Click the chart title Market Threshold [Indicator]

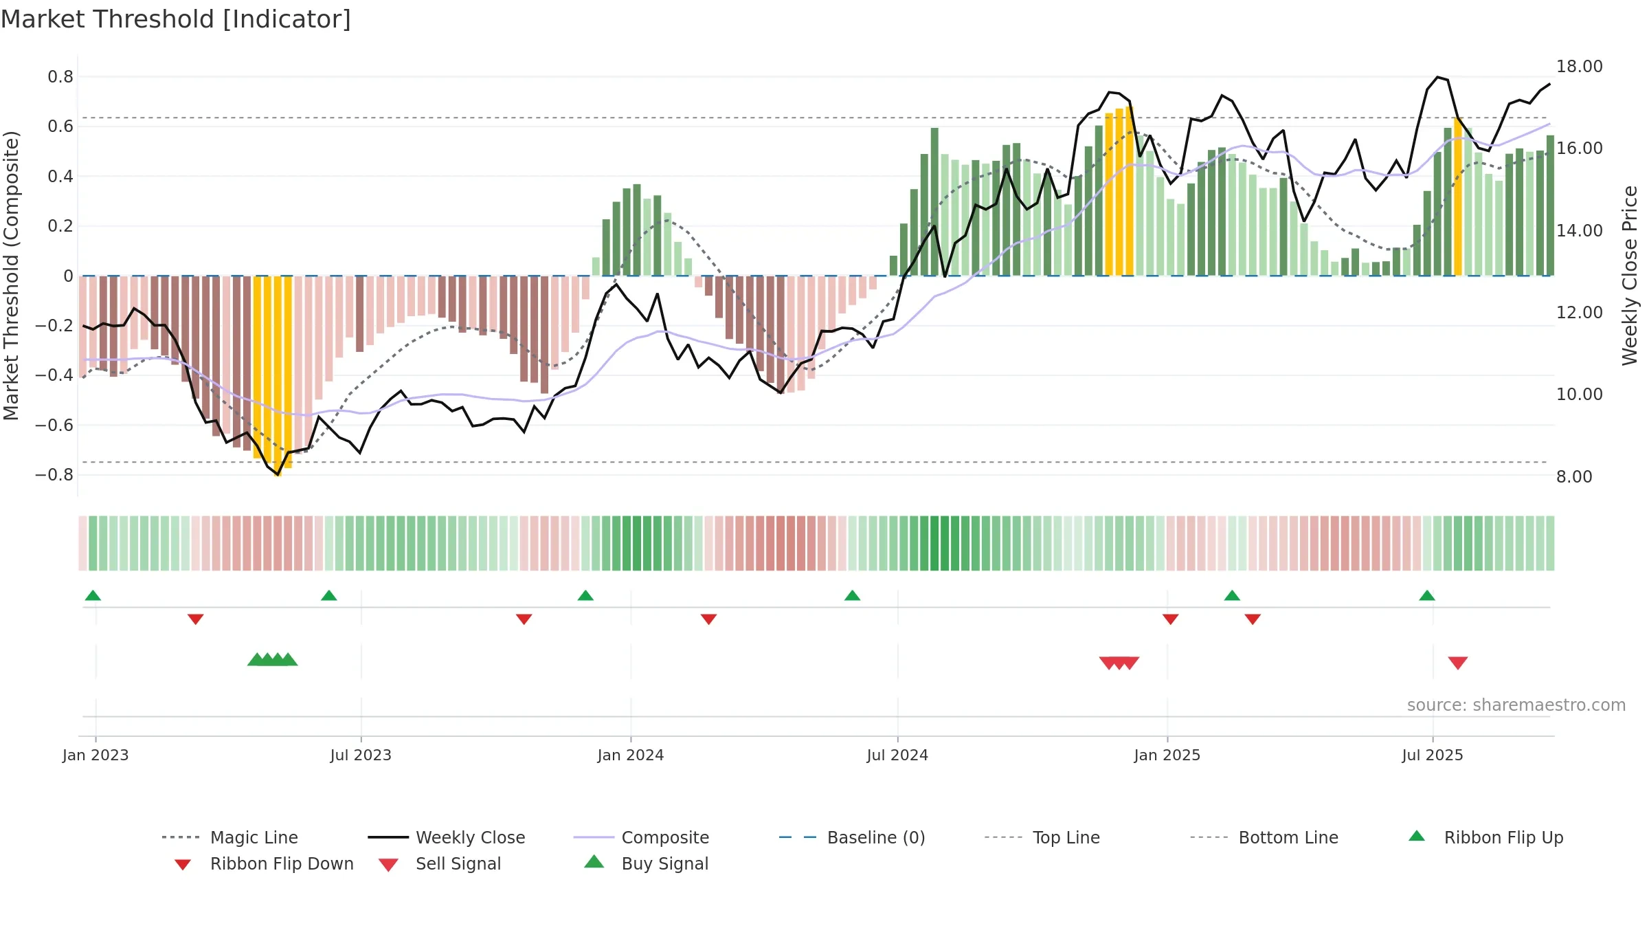176,19
